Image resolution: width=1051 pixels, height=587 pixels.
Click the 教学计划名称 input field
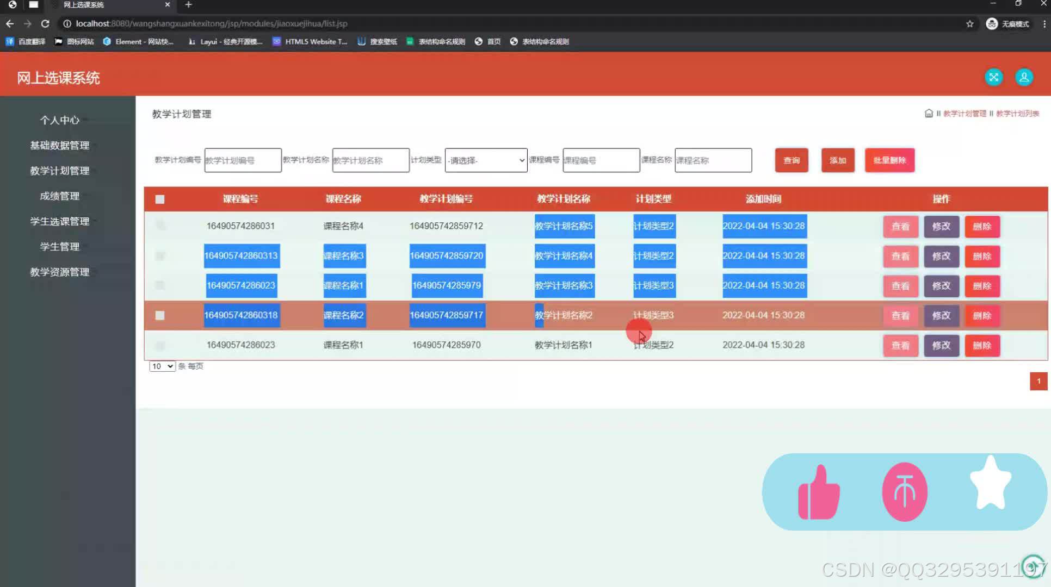point(370,160)
